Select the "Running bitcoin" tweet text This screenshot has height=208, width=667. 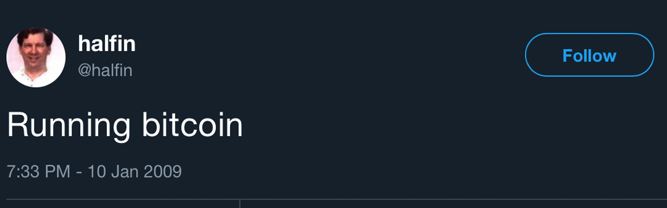[x=125, y=125]
